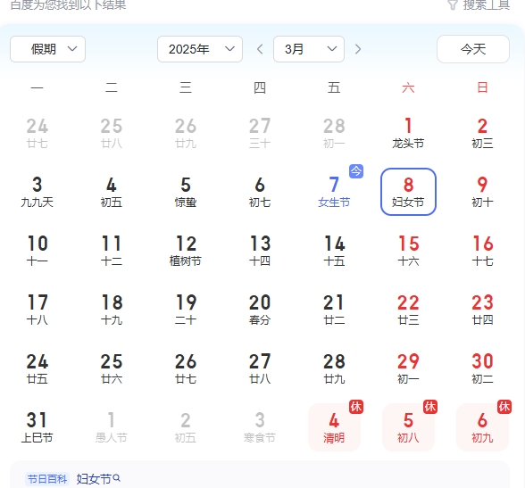Select March 8 妇女节
This screenshot has height=488, width=525.
408,192
